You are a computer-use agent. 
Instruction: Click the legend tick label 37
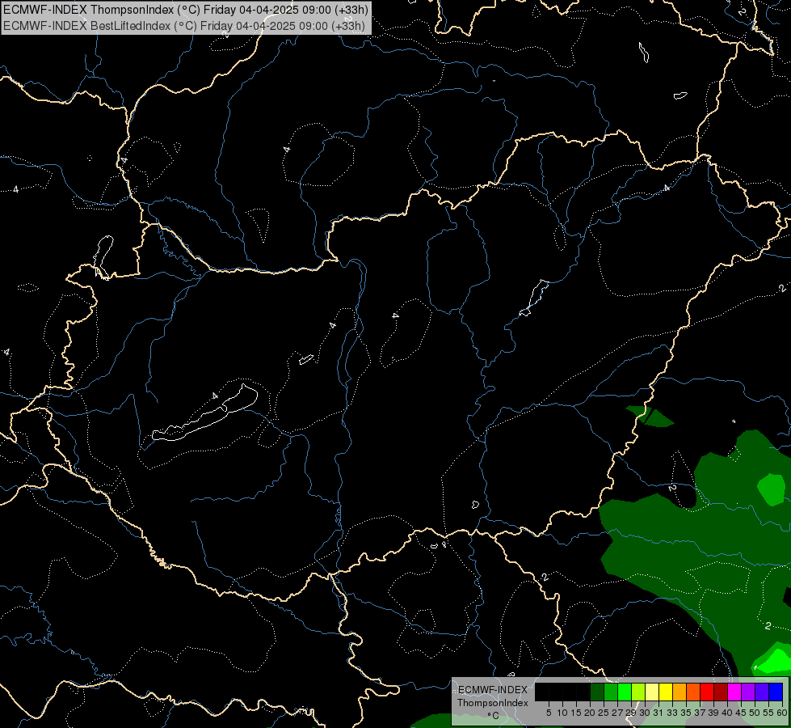(701, 713)
